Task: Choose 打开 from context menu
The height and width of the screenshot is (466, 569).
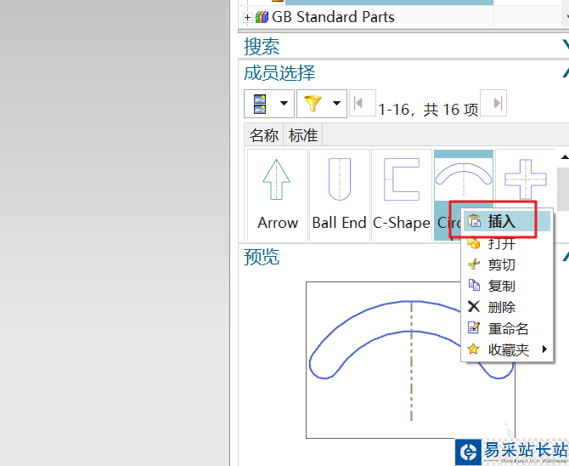Action: point(507,243)
